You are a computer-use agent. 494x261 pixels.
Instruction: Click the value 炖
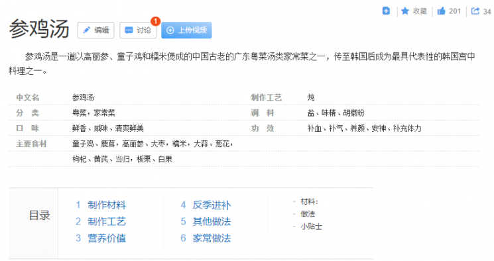pyautogui.click(x=310, y=97)
